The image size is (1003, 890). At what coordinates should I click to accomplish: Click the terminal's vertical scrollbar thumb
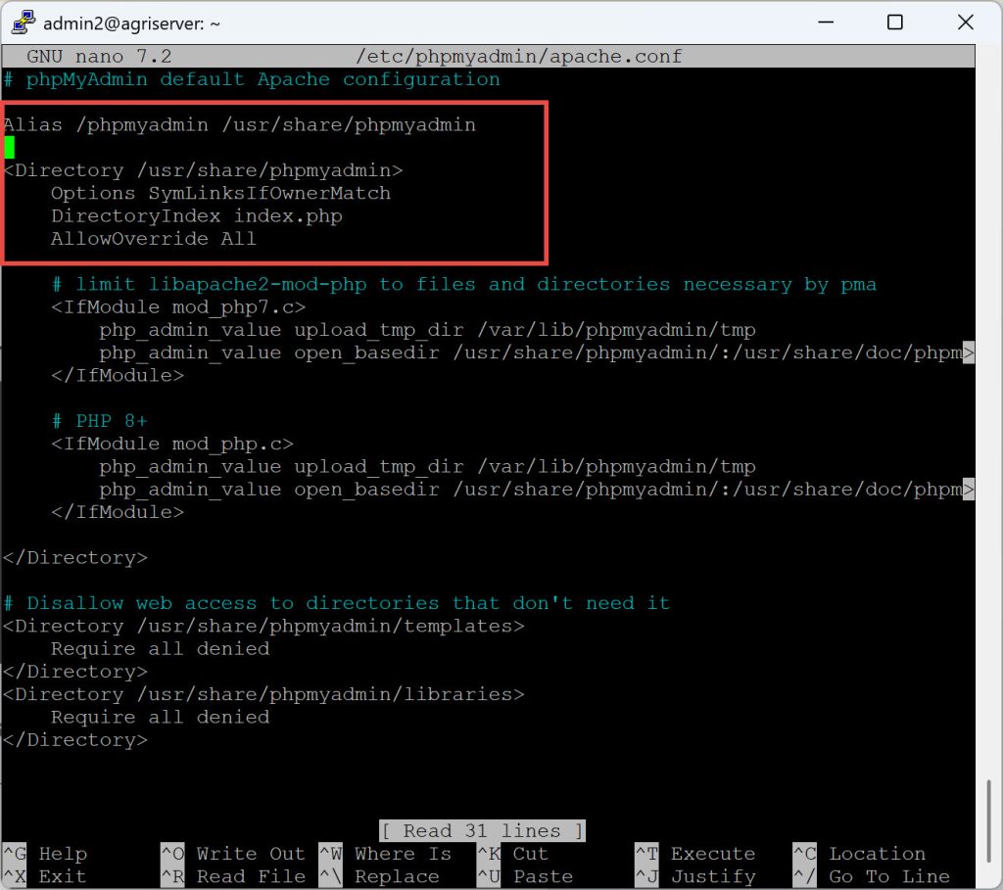click(989, 822)
